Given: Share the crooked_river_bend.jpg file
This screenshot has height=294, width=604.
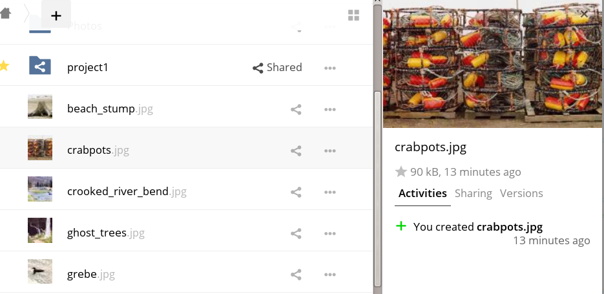Looking at the screenshot, I should [x=297, y=192].
